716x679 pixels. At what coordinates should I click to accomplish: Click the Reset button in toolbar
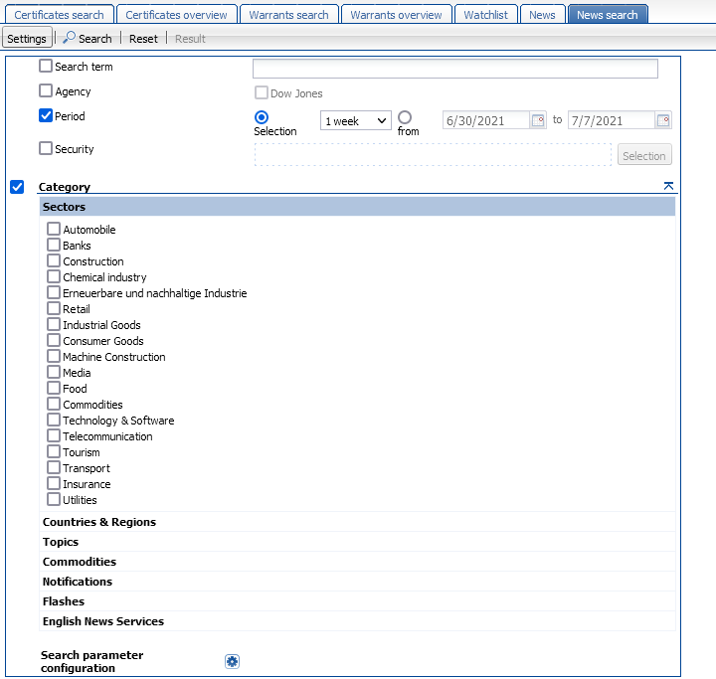coord(143,39)
